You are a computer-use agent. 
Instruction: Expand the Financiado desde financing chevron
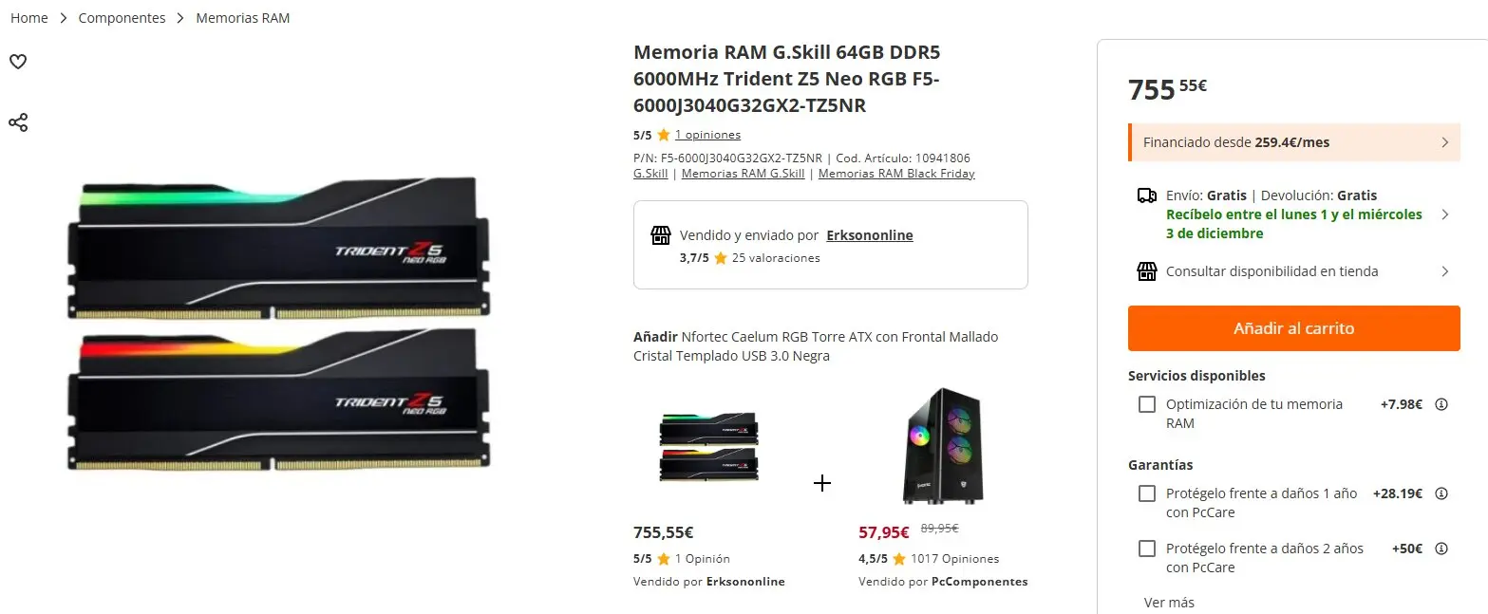(1444, 142)
